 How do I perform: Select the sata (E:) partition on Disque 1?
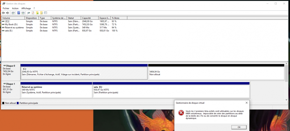tap(171, 91)
